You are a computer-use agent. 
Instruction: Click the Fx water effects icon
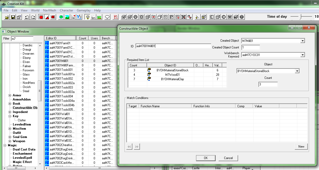point(79,17)
